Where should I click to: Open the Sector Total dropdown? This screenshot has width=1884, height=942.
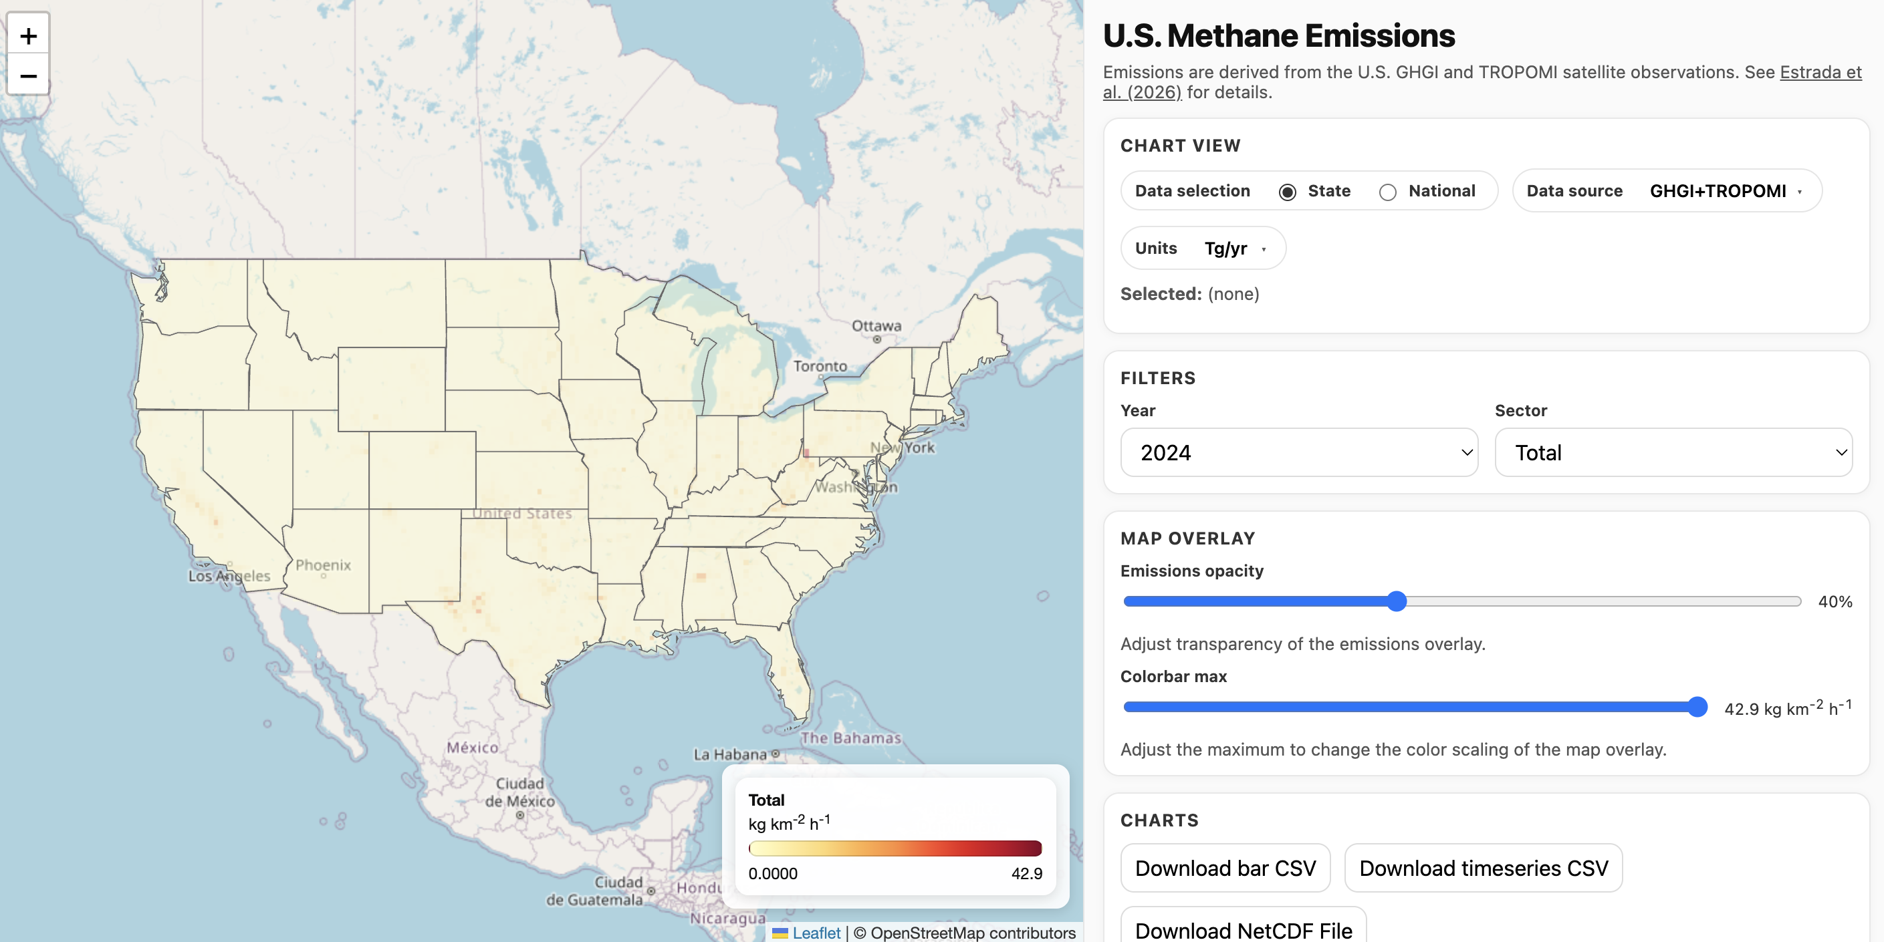(1673, 452)
